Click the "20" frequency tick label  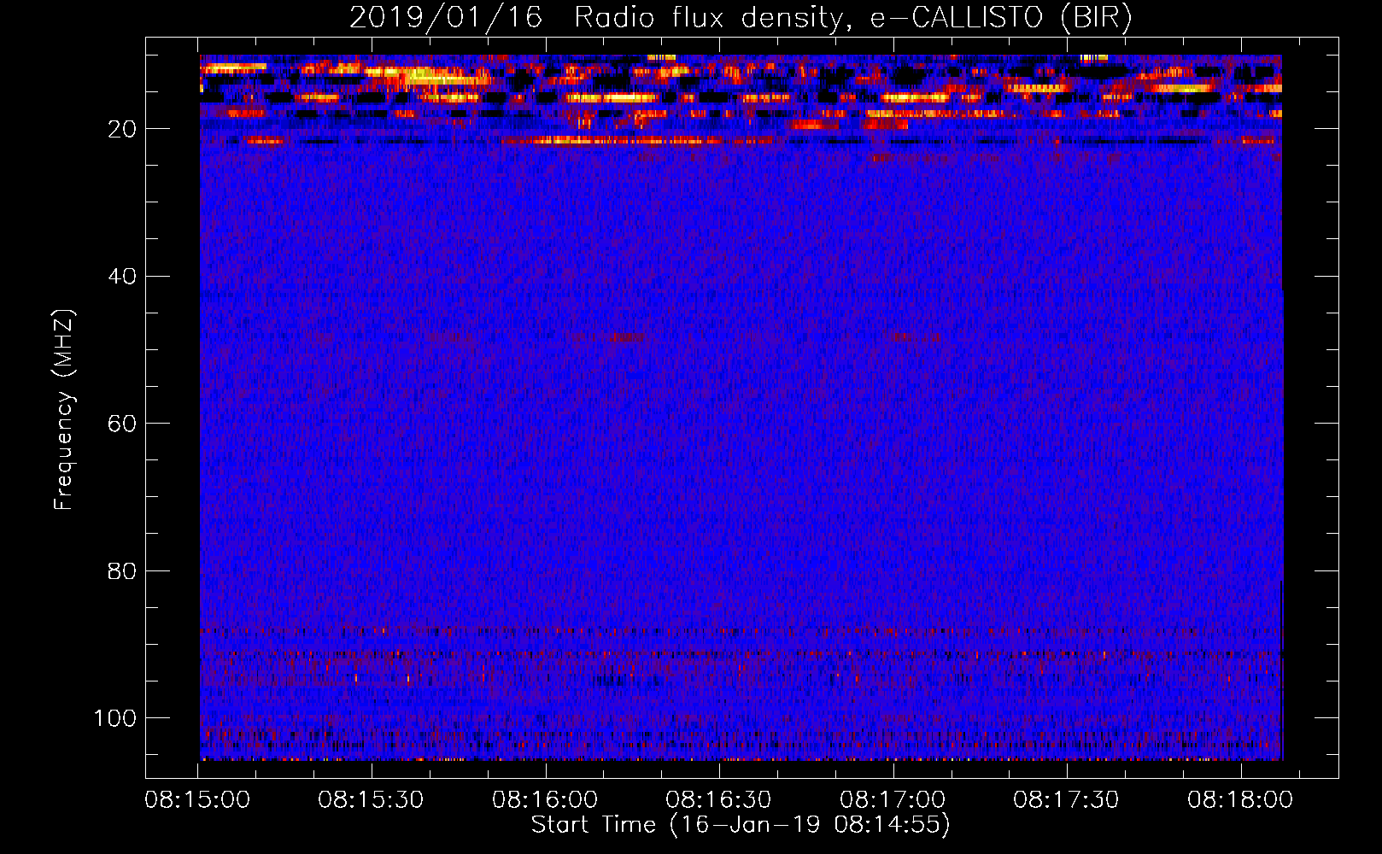[x=122, y=129]
